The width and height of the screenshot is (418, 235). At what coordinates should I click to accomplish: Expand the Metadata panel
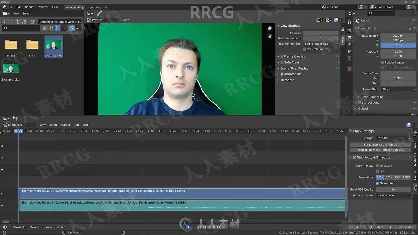pyautogui.click(x=287, y=80)
